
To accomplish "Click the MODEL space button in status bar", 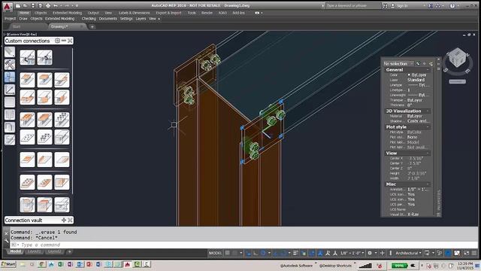I will coord(216,253).
